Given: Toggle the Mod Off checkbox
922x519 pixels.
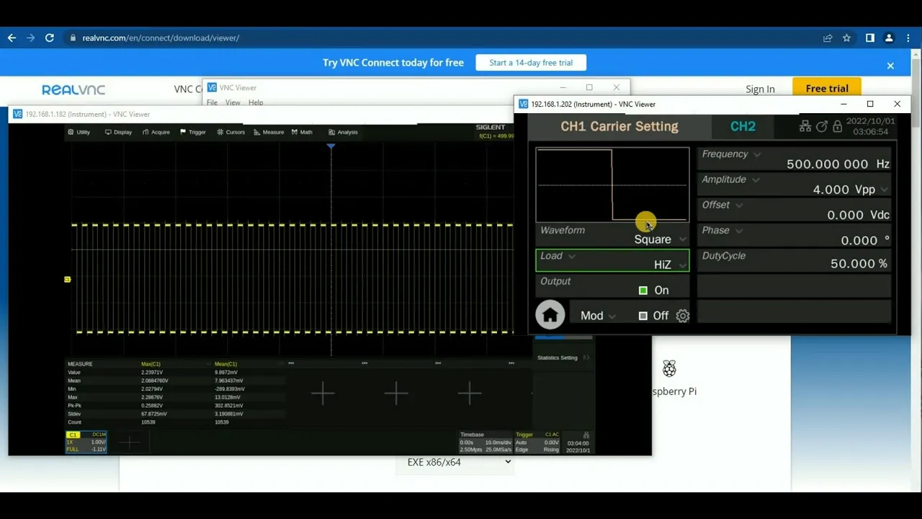Looking at the screenshot, I should click(643, 316).
